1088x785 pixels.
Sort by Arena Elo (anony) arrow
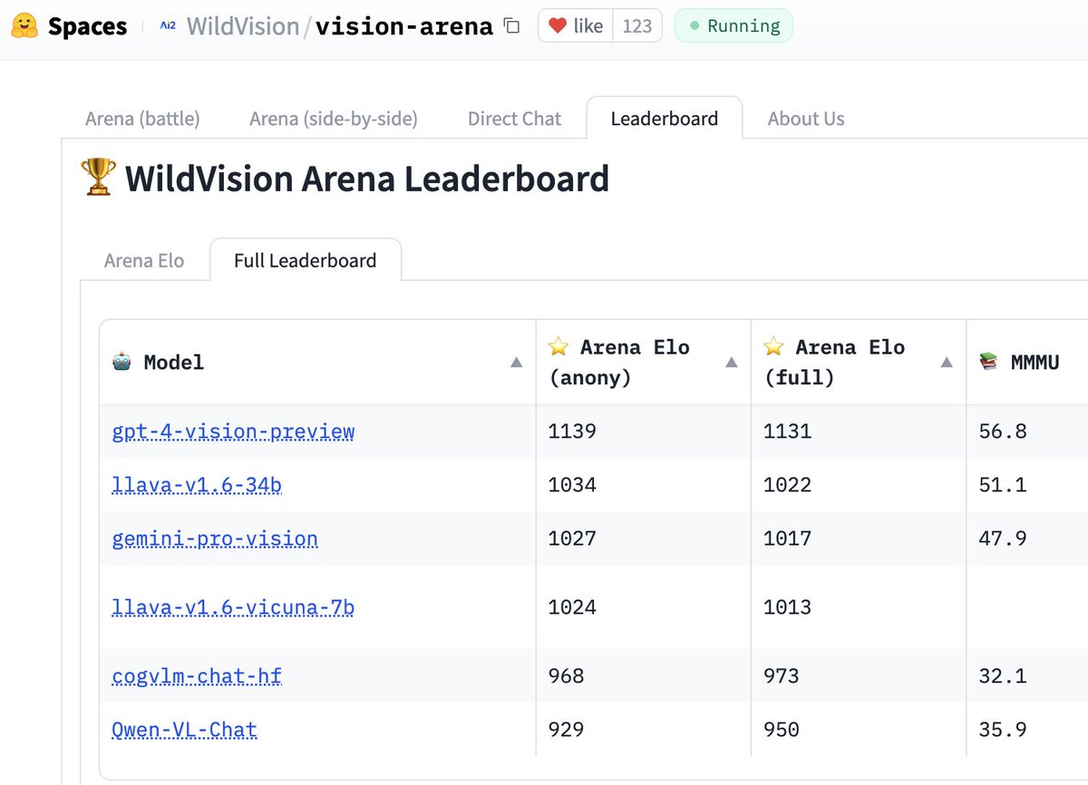click(732, 363)
